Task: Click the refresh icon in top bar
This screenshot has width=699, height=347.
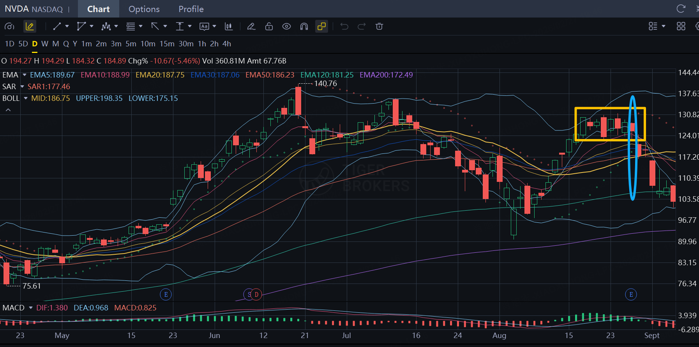Action: [681, 9]
